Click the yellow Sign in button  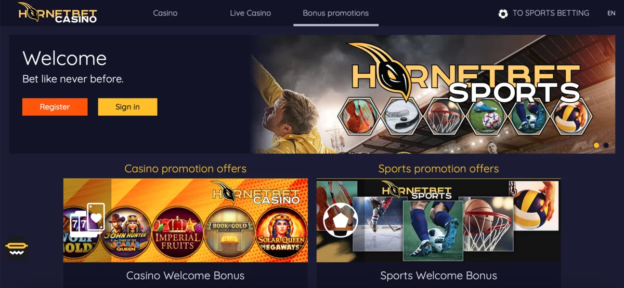point(127,107)
